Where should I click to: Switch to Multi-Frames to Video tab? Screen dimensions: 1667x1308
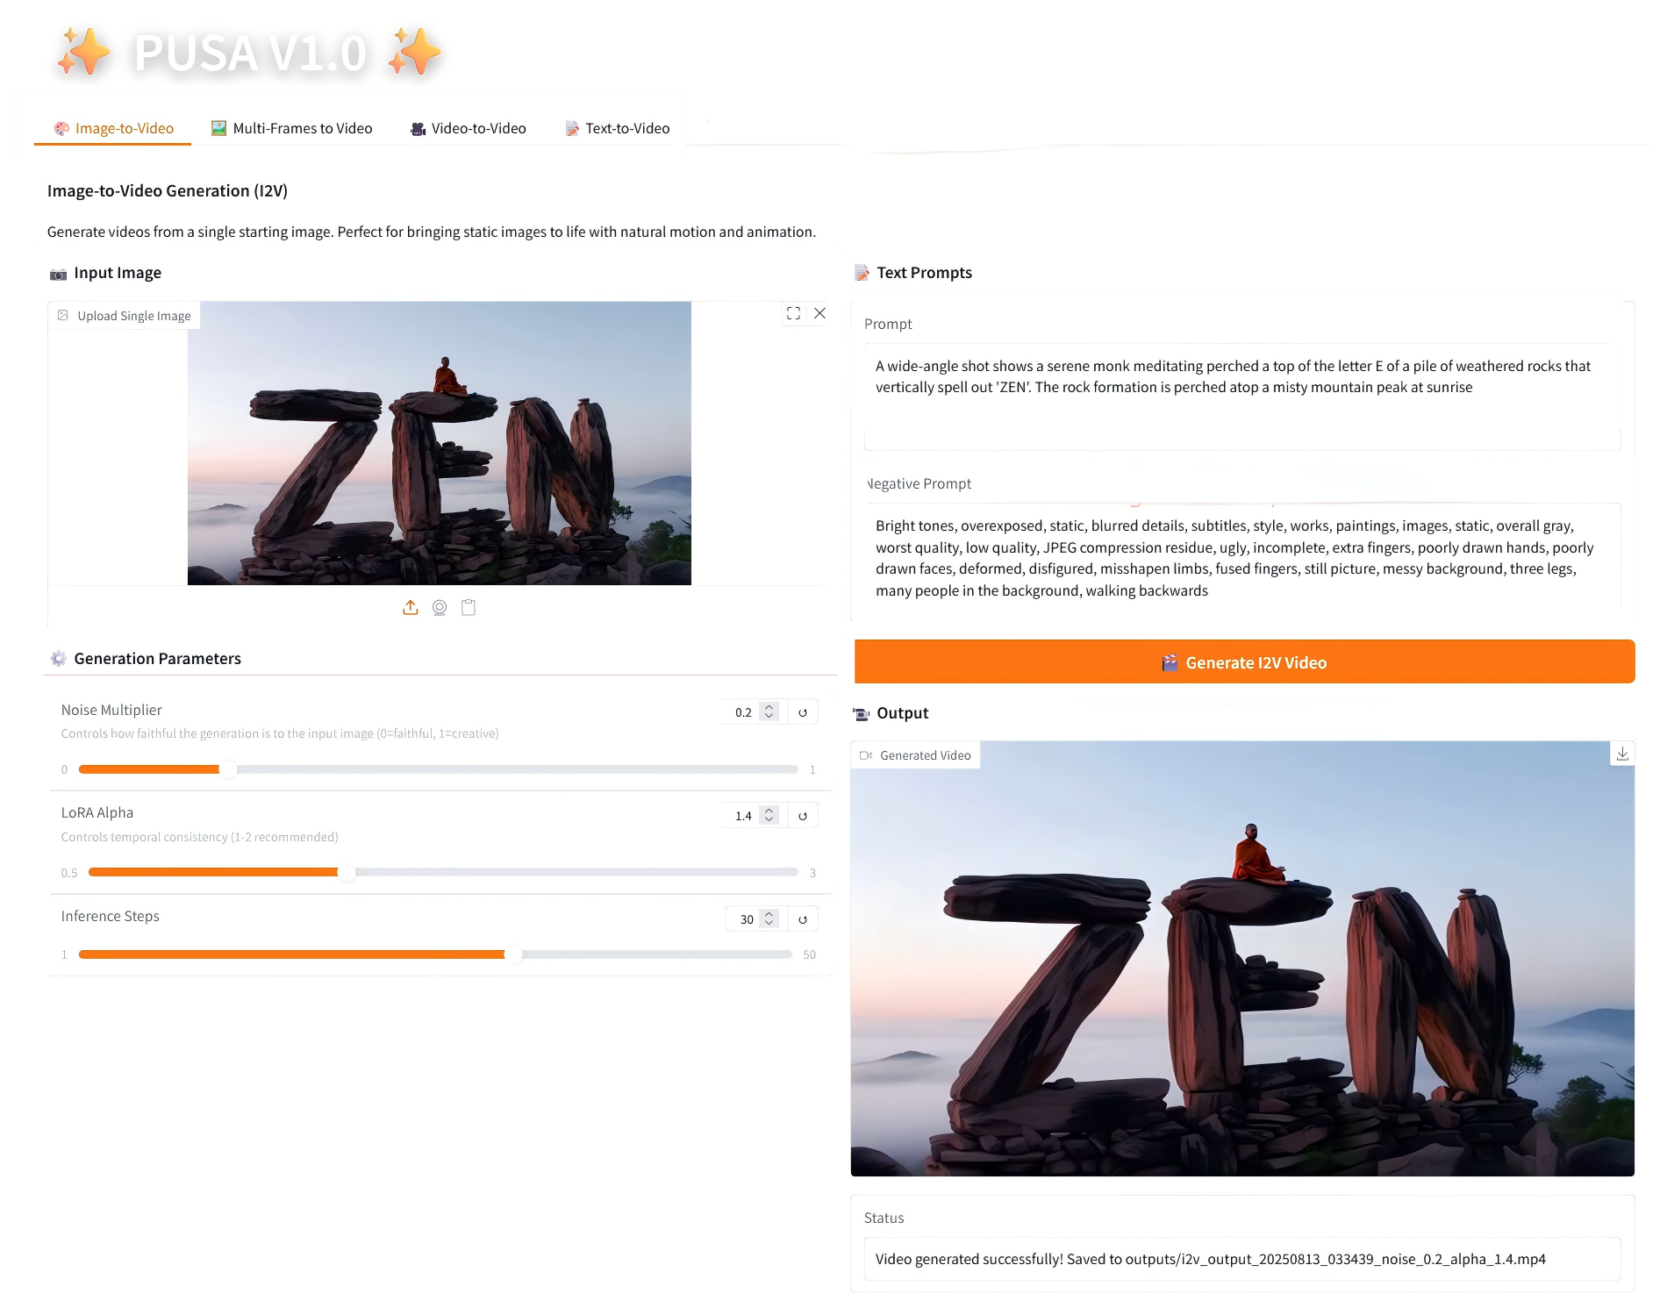point(292,128)
